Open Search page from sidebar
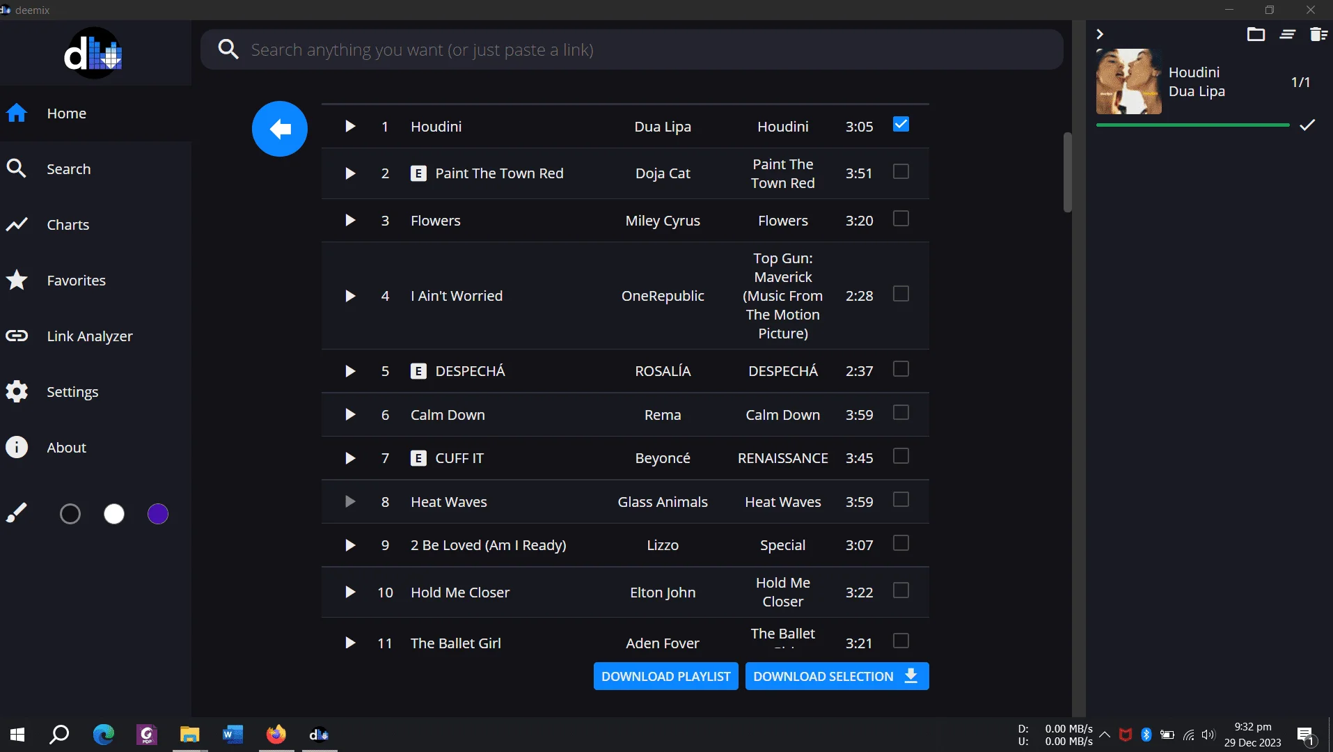The image size is (1333, 752). (95, 169)
